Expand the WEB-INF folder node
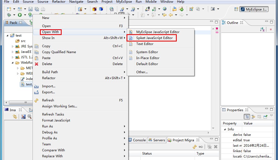 pos(18,73)
